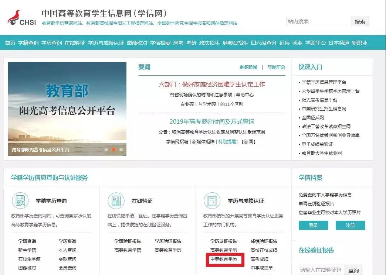Open 中国研究生招生信息网 quick link
Screen dimensions: 386x275
coord(324,109)
